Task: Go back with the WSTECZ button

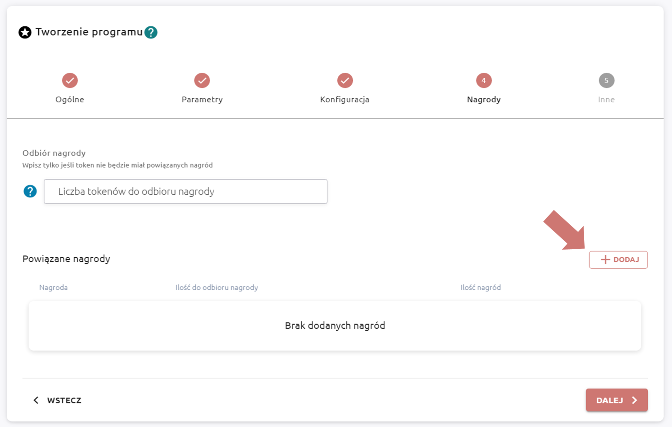Action: [x=57, y=400]
